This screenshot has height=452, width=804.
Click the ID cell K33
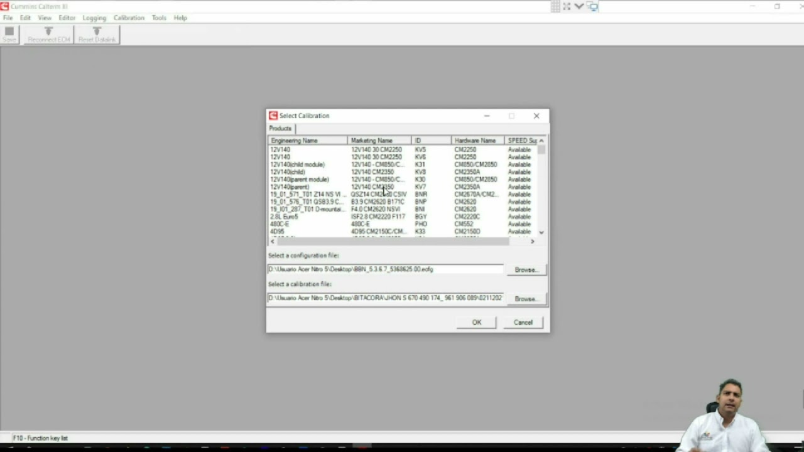(420, 232)
